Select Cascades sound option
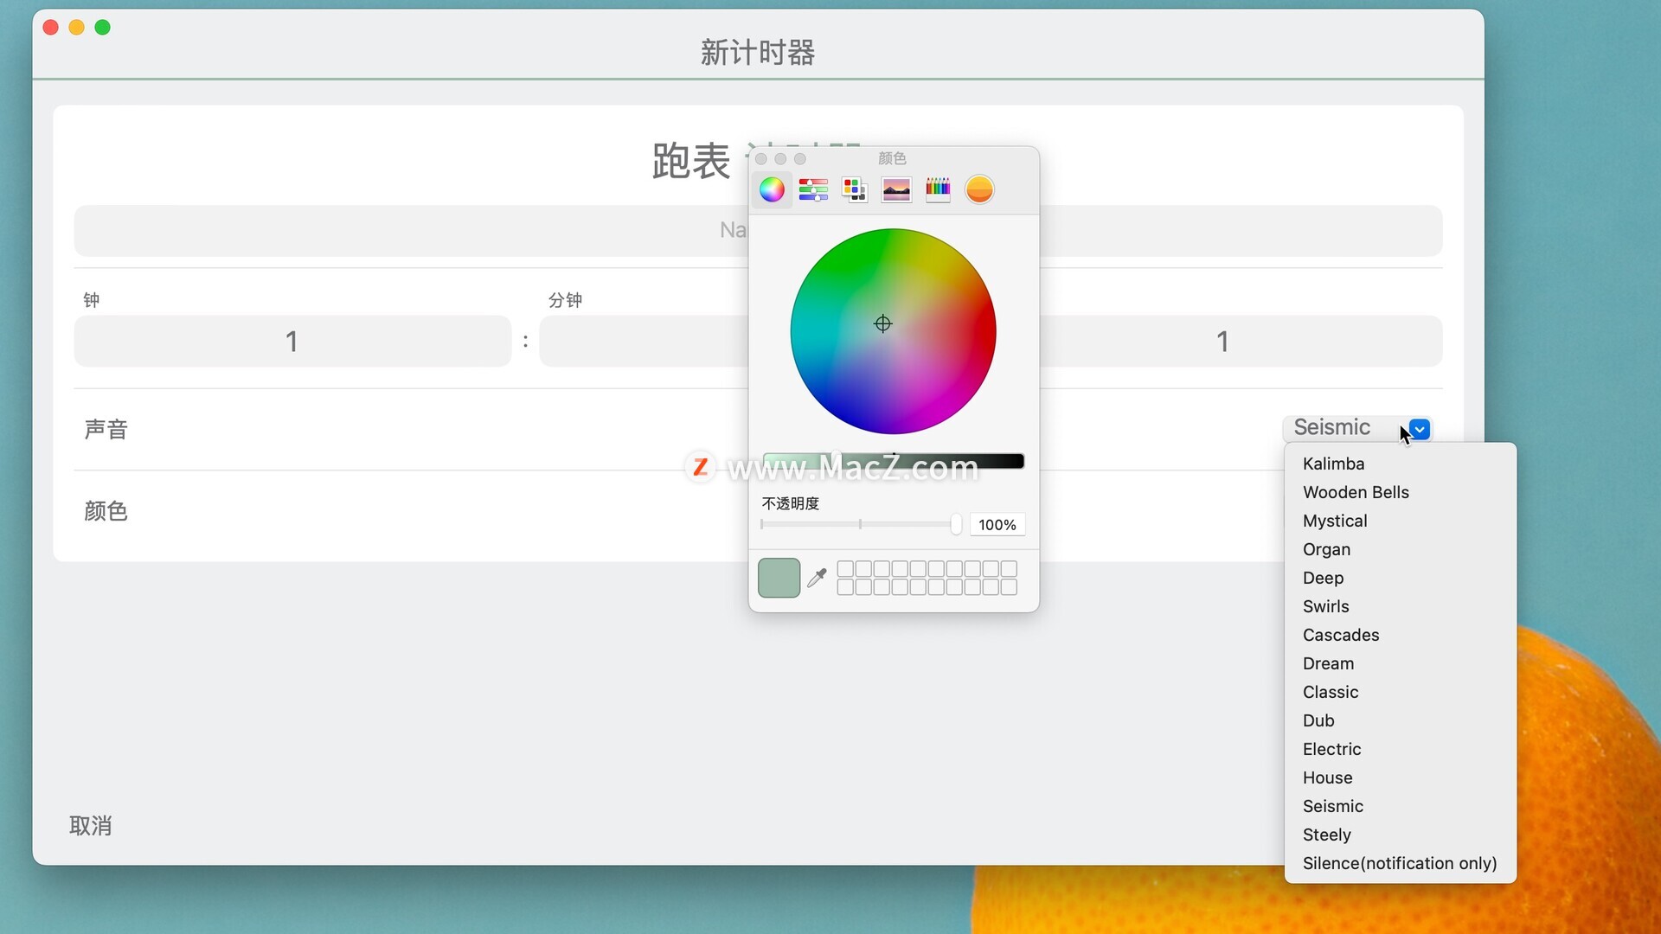The height and width of the screenshot is (934, 1661). click(1401, 635)
